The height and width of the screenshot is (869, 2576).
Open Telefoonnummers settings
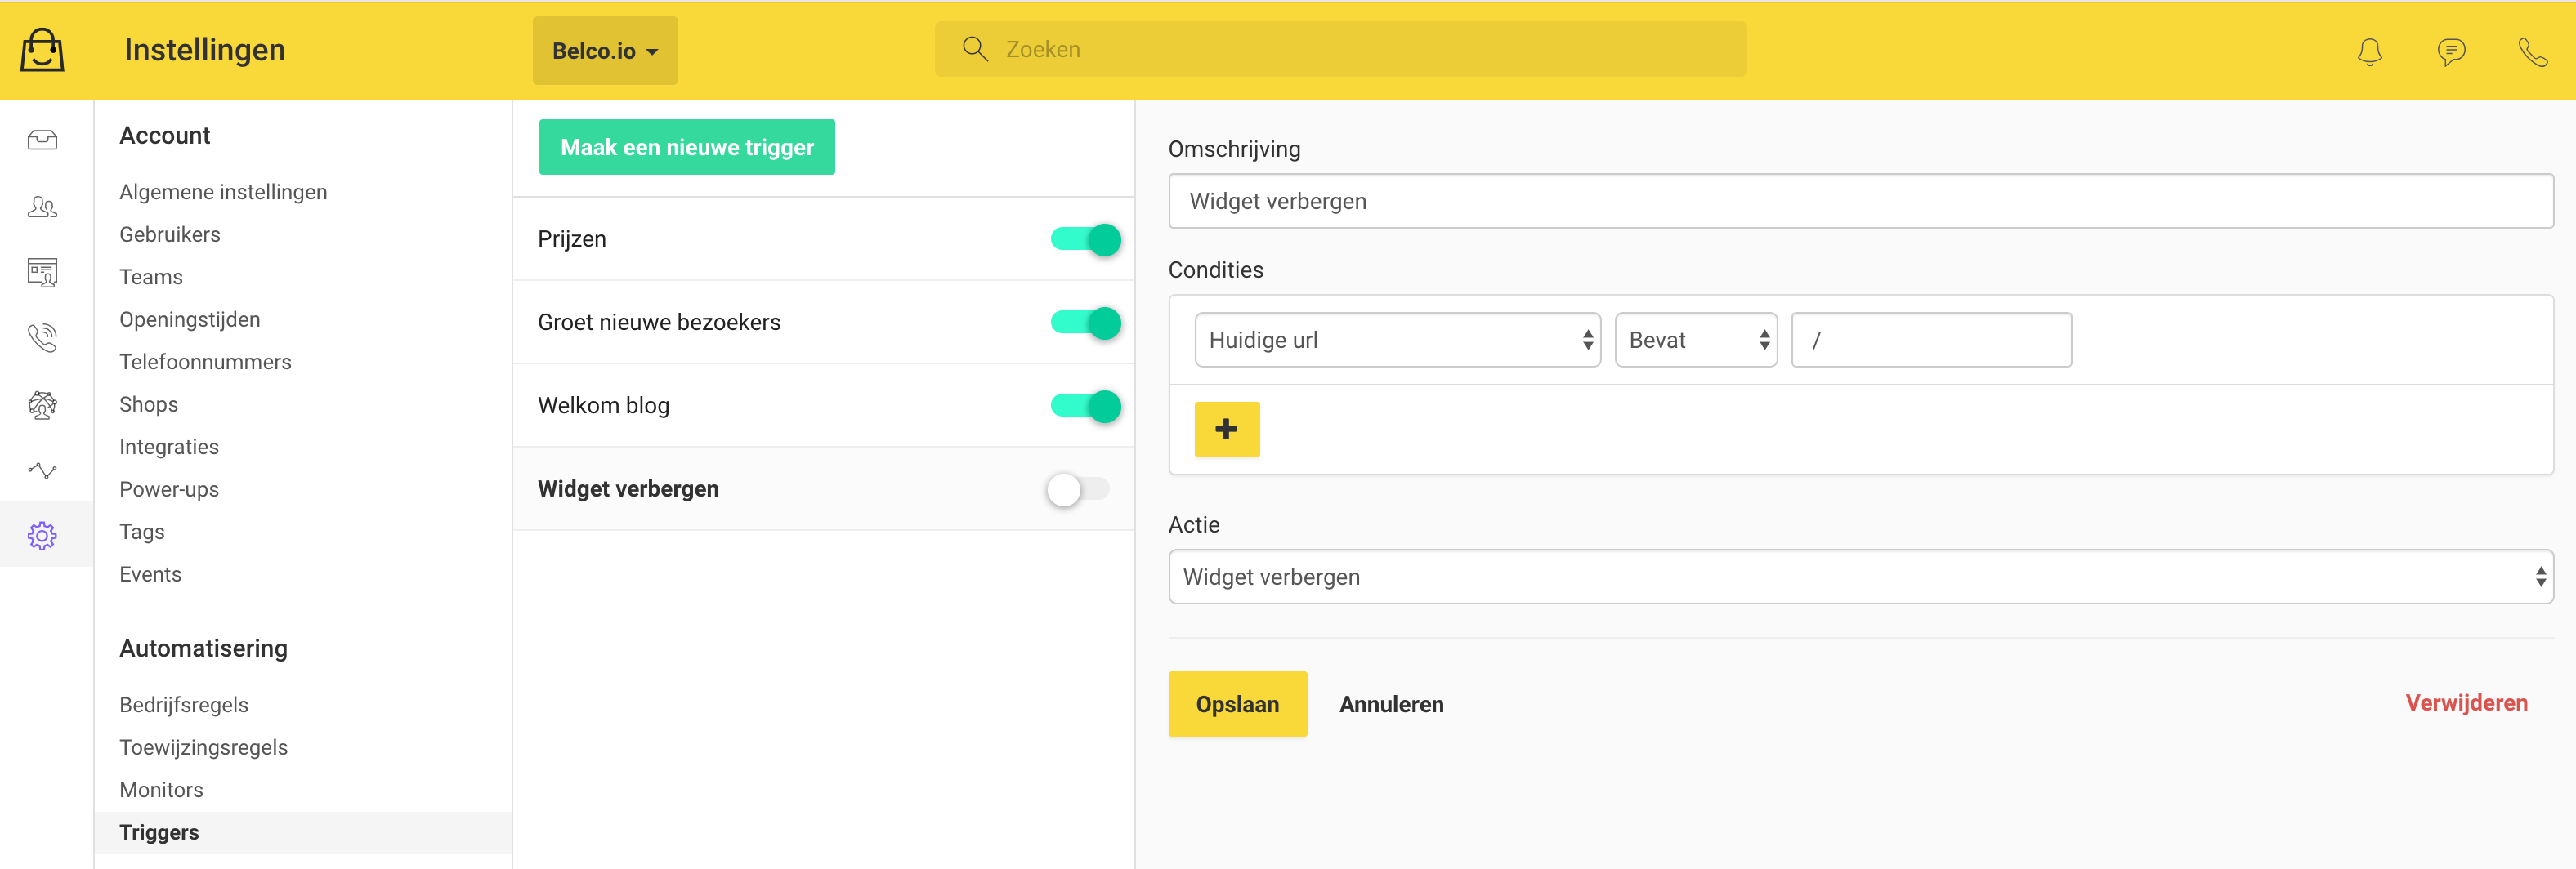[205, 362]
